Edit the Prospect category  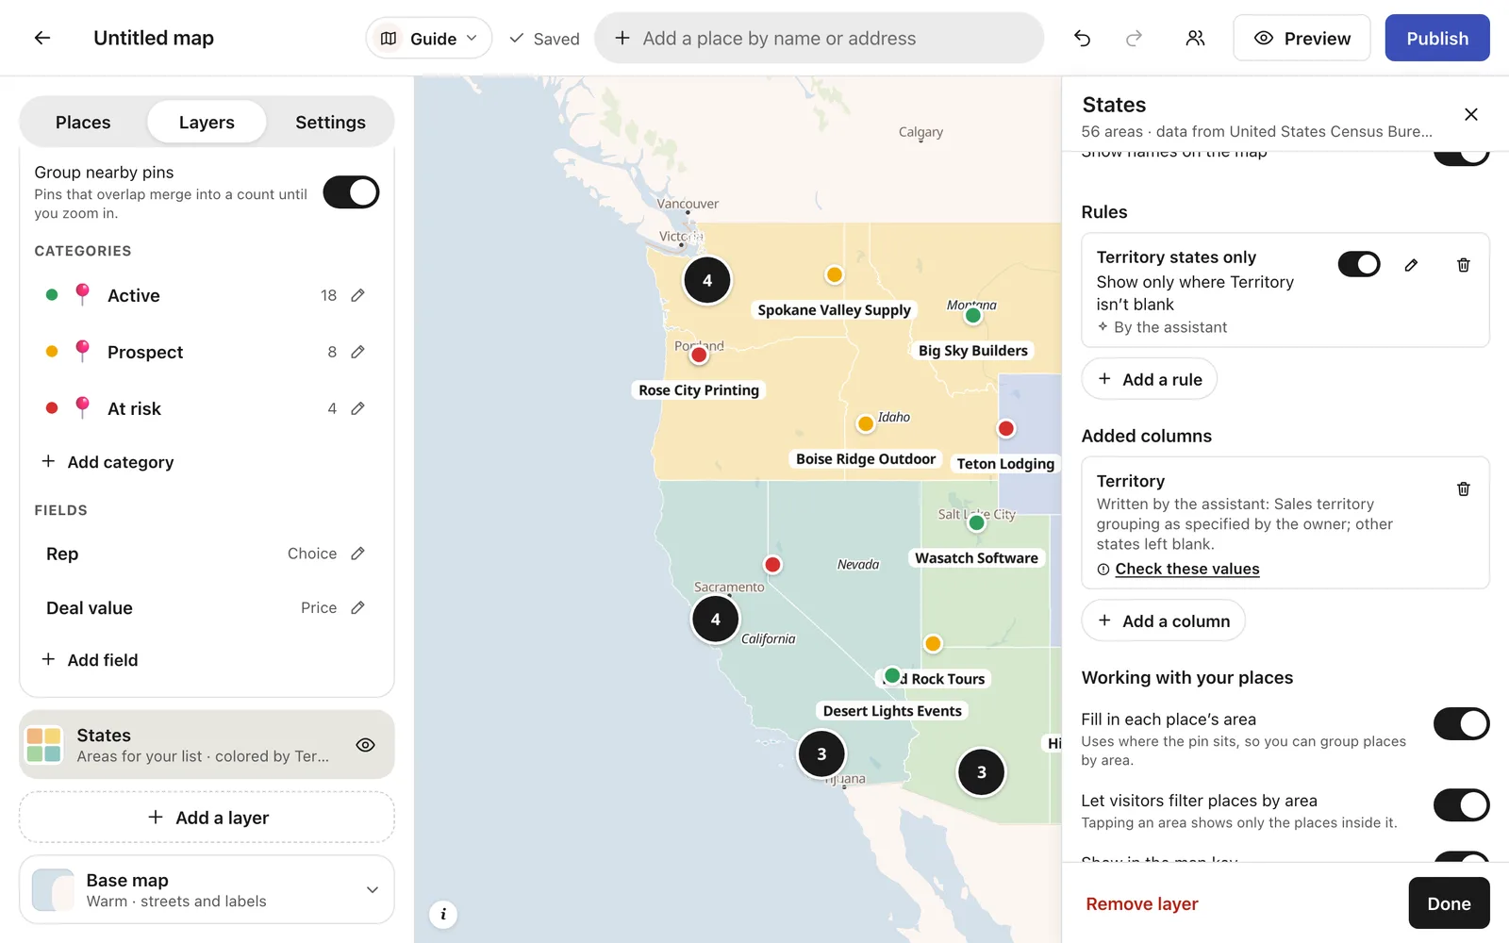tap(357, 352)
